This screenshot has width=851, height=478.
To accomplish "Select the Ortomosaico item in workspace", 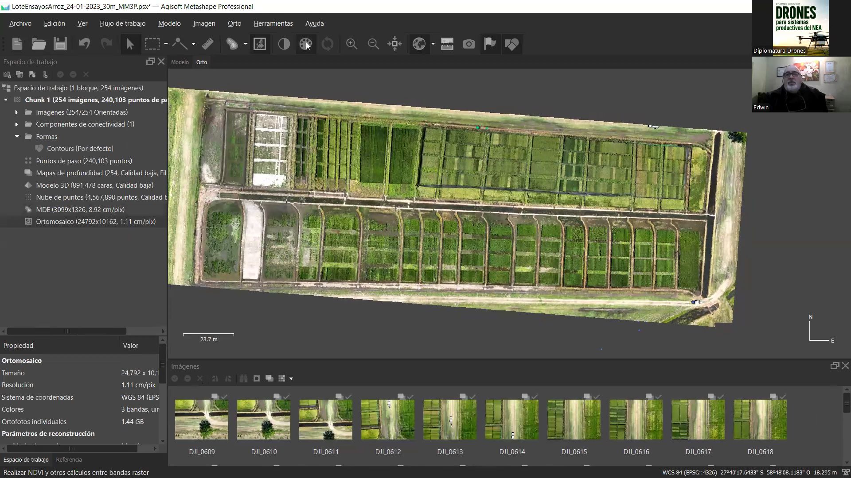I will (96, 222).
